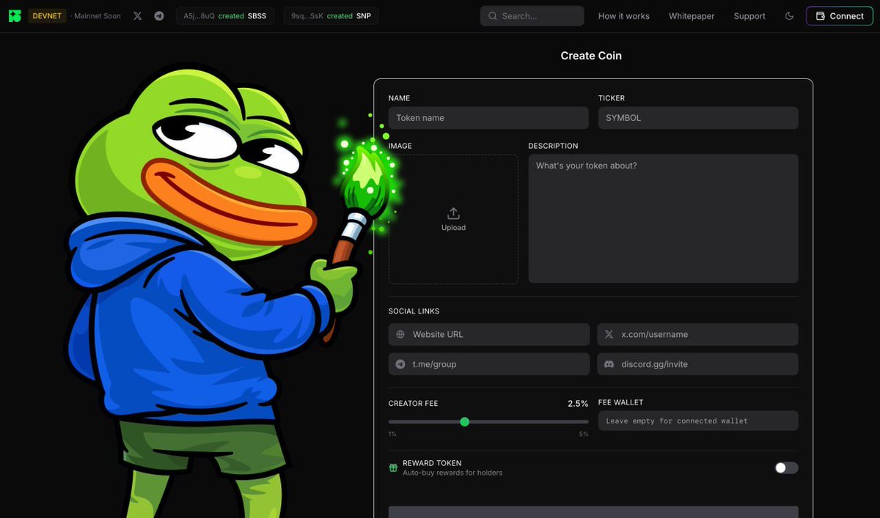Click the 'Create Coin' heading

coord(591,56)
